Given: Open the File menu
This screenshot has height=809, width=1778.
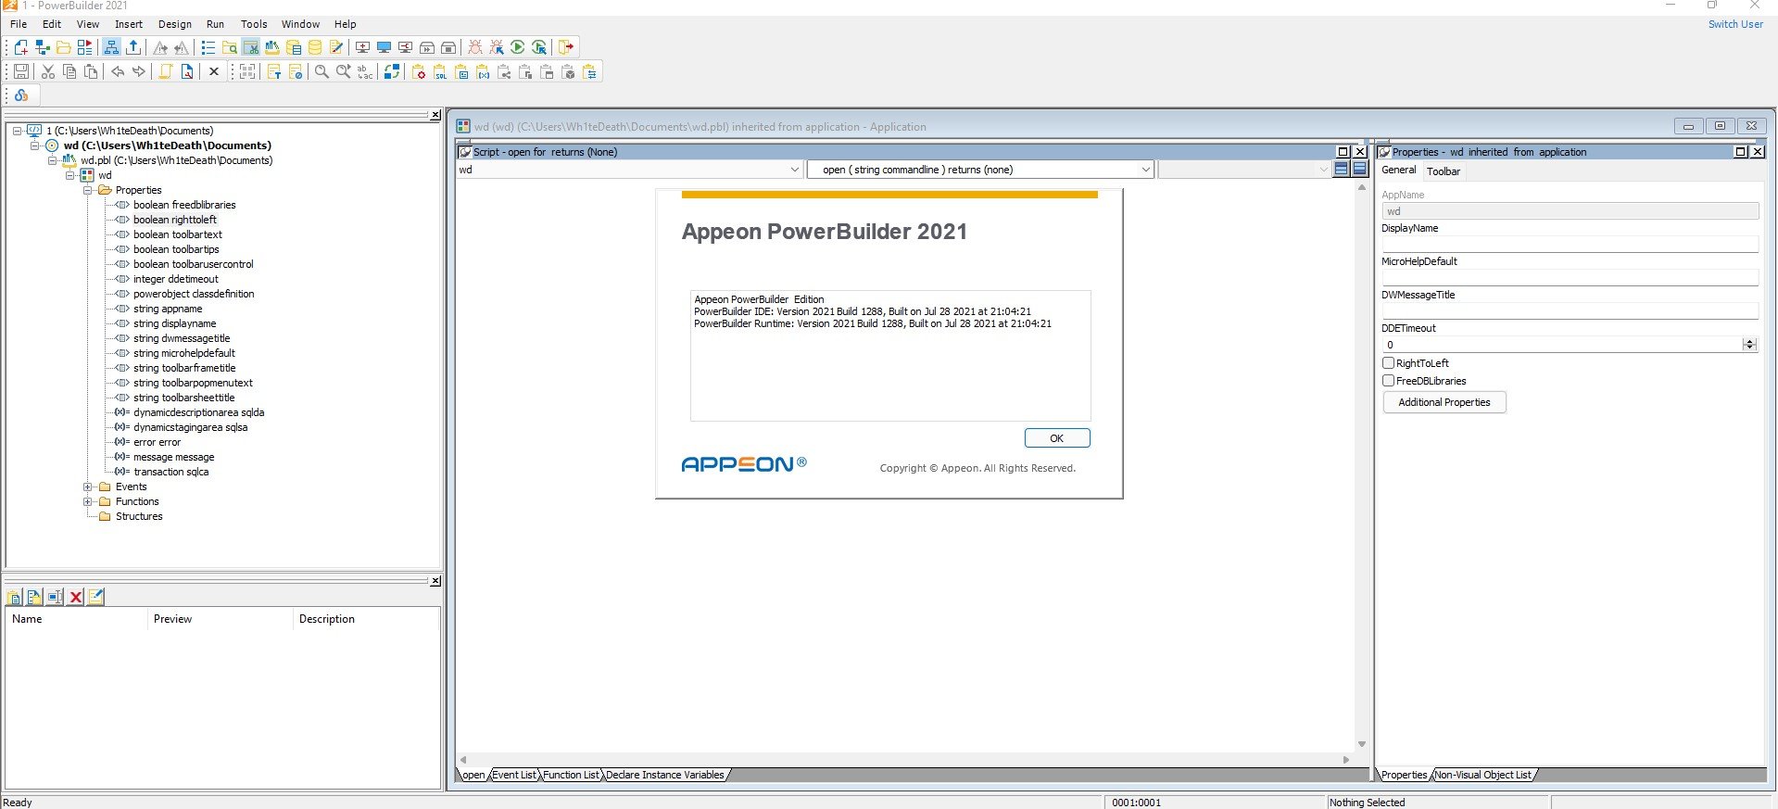Looking at the screenshot, I should tap(19, 24).
